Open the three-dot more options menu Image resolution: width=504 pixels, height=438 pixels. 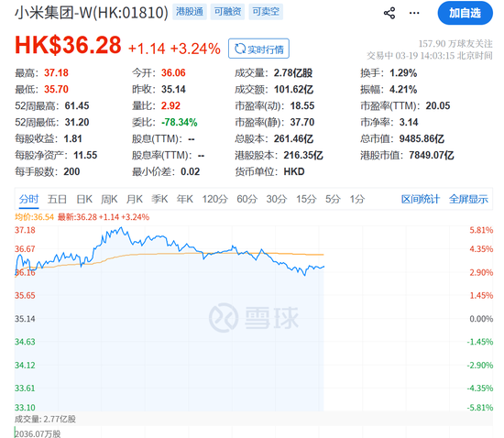pyautogui.click(x=414, y=13)
